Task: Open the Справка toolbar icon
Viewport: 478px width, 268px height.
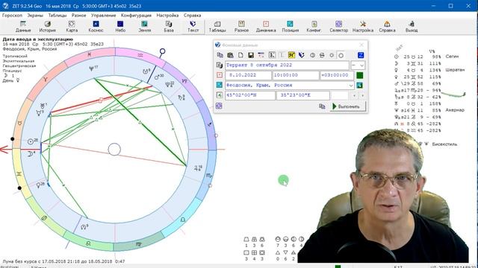Action: (387, 27)
